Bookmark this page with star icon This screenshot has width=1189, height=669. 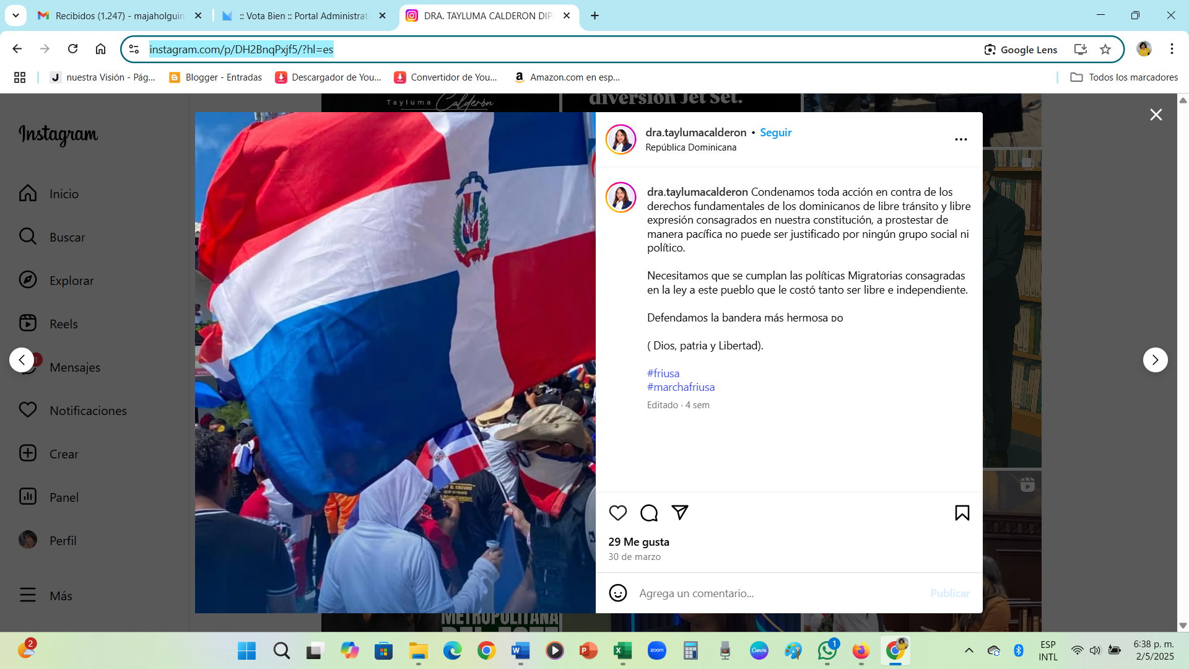[x=1105, y=50]
